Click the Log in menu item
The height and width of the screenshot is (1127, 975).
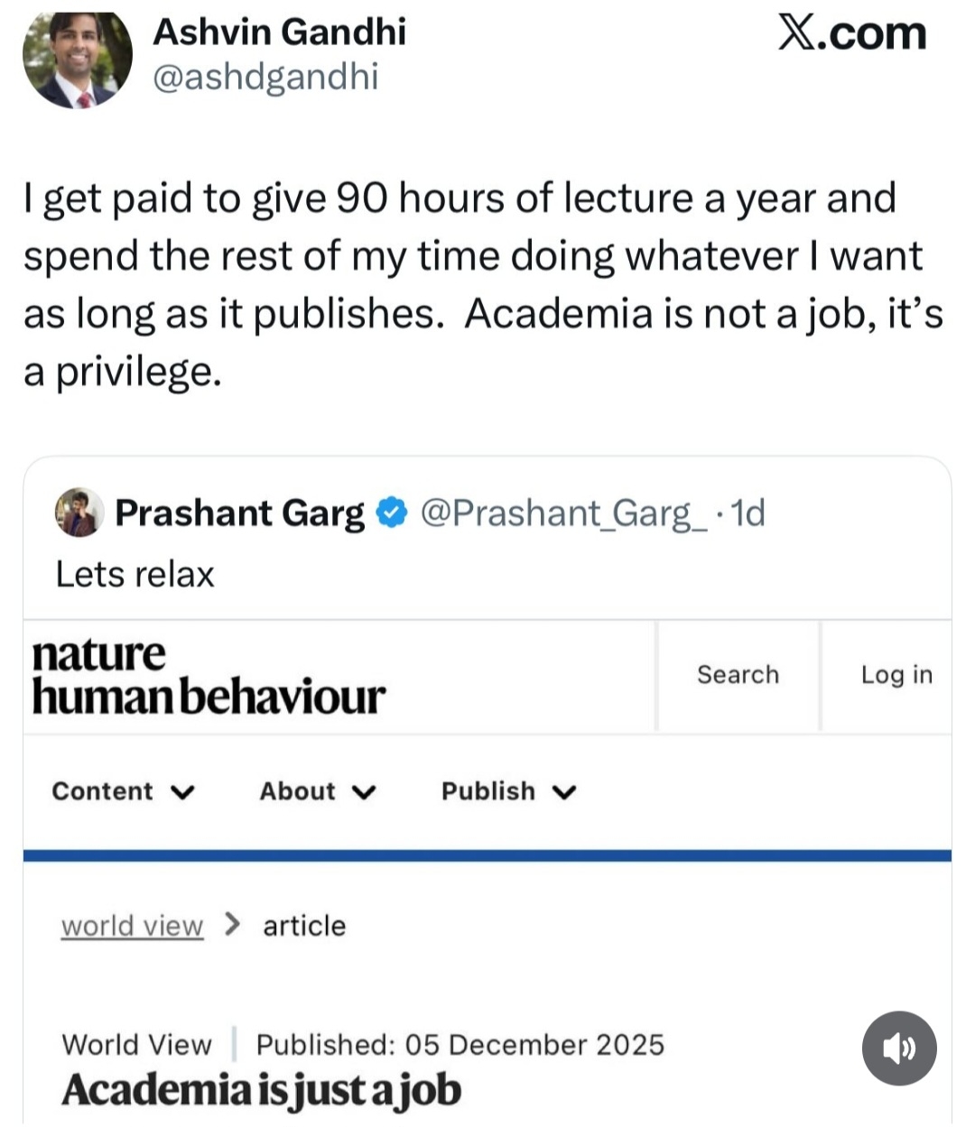click(896, 675)
